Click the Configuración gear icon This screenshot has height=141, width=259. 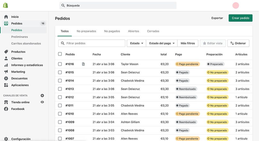(x=6, y=139)
